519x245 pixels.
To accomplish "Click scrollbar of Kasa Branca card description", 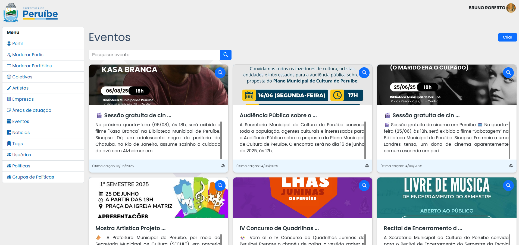I will coord(221,140).
